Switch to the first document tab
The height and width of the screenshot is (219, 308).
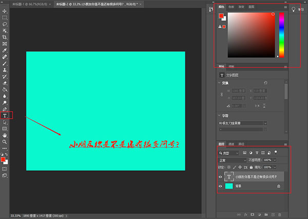click(x=31, y=4)
